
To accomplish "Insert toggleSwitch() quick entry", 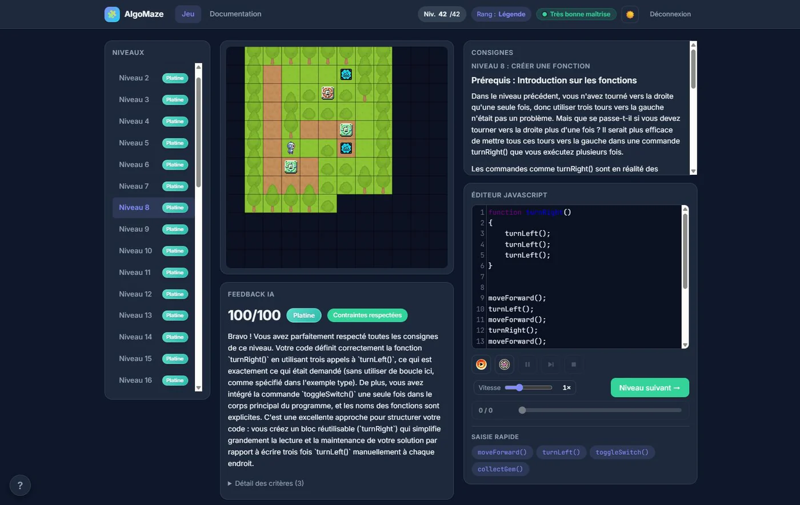I will (622, 452).
